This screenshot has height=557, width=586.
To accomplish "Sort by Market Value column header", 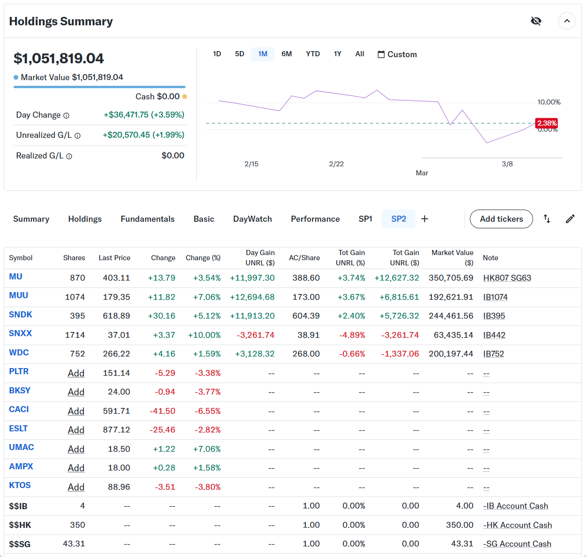I will pos(452,258).
